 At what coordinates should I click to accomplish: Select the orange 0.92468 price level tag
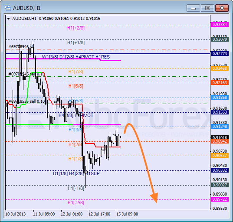[x=220, y=69]
